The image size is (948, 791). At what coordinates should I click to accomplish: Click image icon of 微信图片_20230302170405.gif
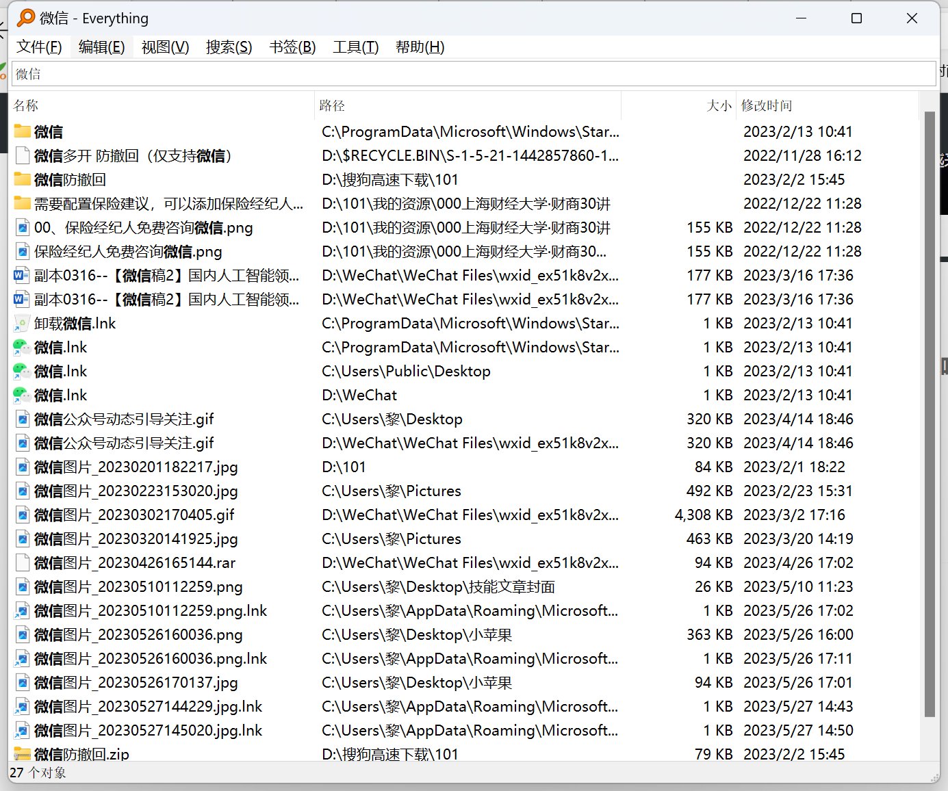coord(23,515)
